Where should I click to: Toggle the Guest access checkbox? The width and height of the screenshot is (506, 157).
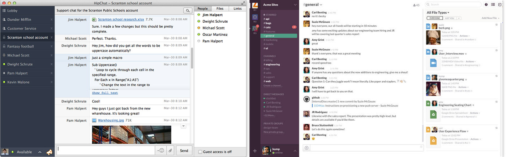click(x=200, y=152)
